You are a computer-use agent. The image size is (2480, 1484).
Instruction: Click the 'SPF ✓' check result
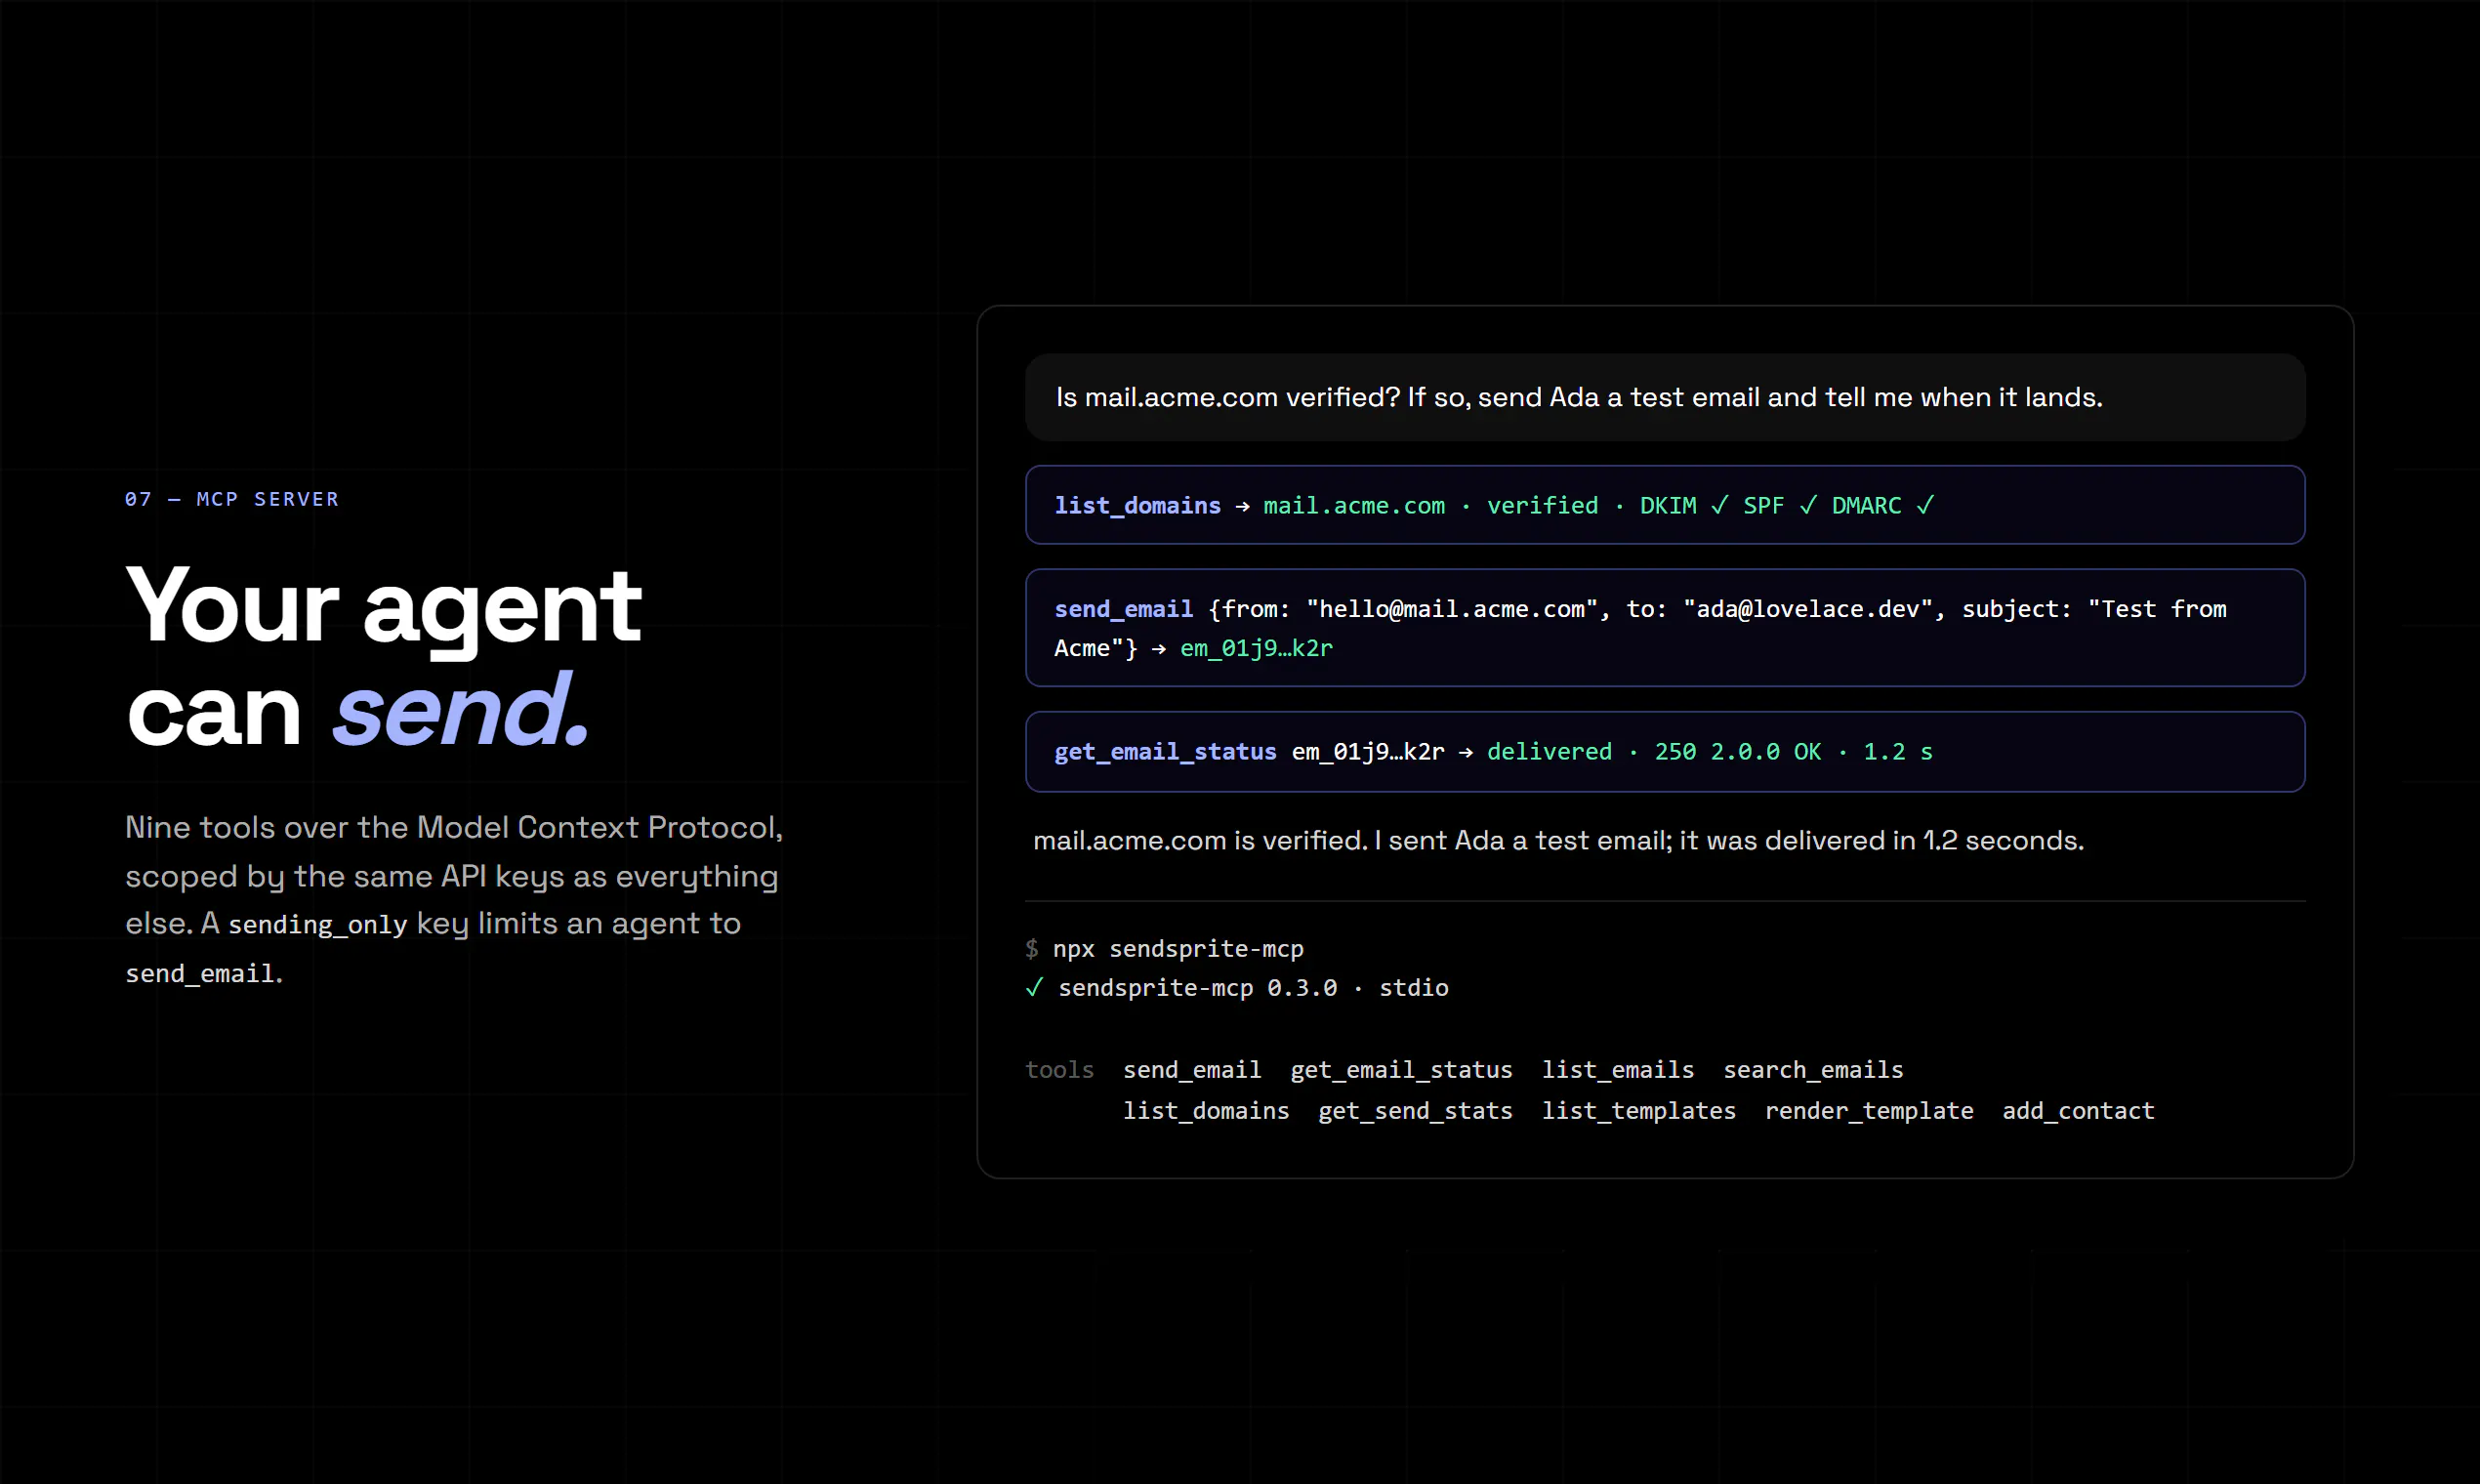point(1780,506)
